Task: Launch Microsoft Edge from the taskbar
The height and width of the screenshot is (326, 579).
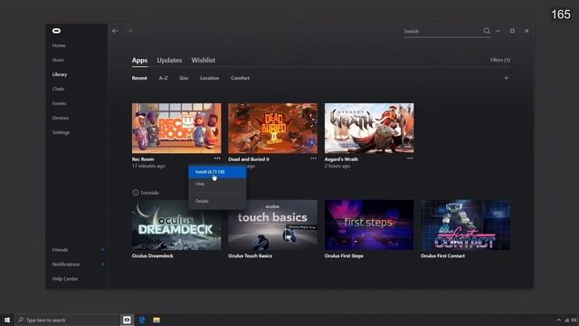Action: 142,320
